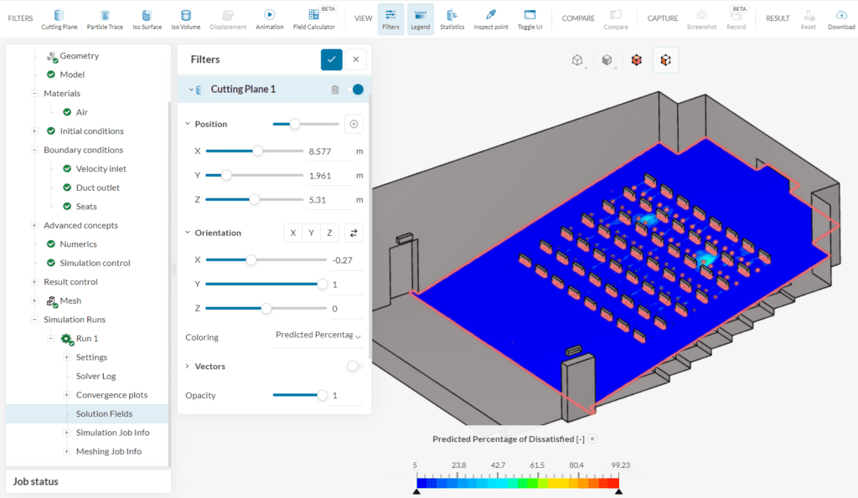Disable the Cutting Plane 1 visibility toggle
The height and width of the screenshot is (498, 858).
(356, 89)
